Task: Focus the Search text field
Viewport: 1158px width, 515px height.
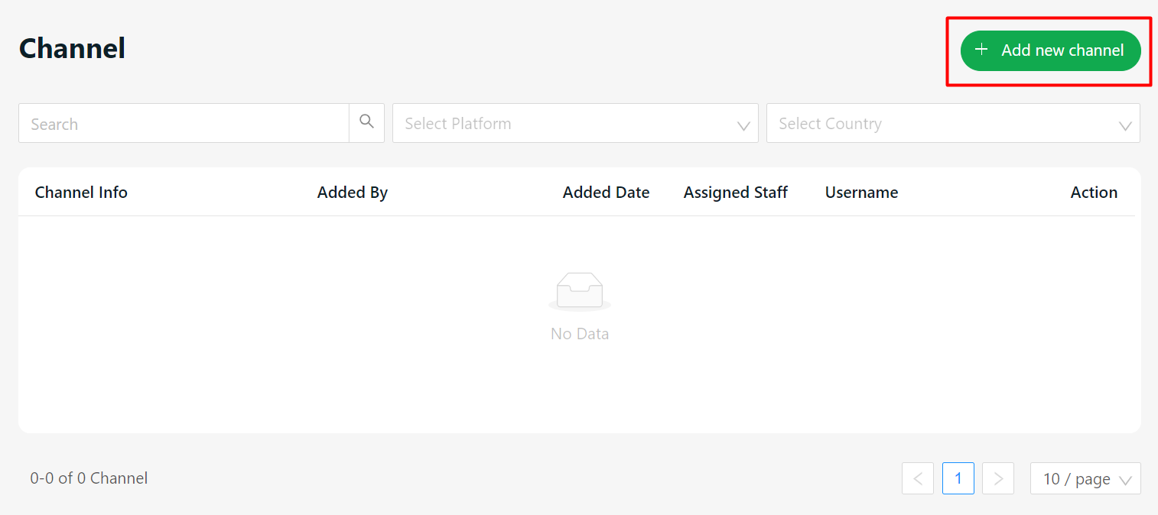Action: [184, 124]
